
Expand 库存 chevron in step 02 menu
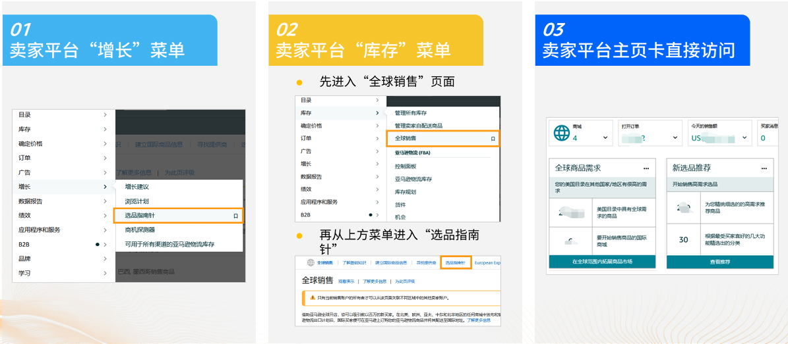377,113
